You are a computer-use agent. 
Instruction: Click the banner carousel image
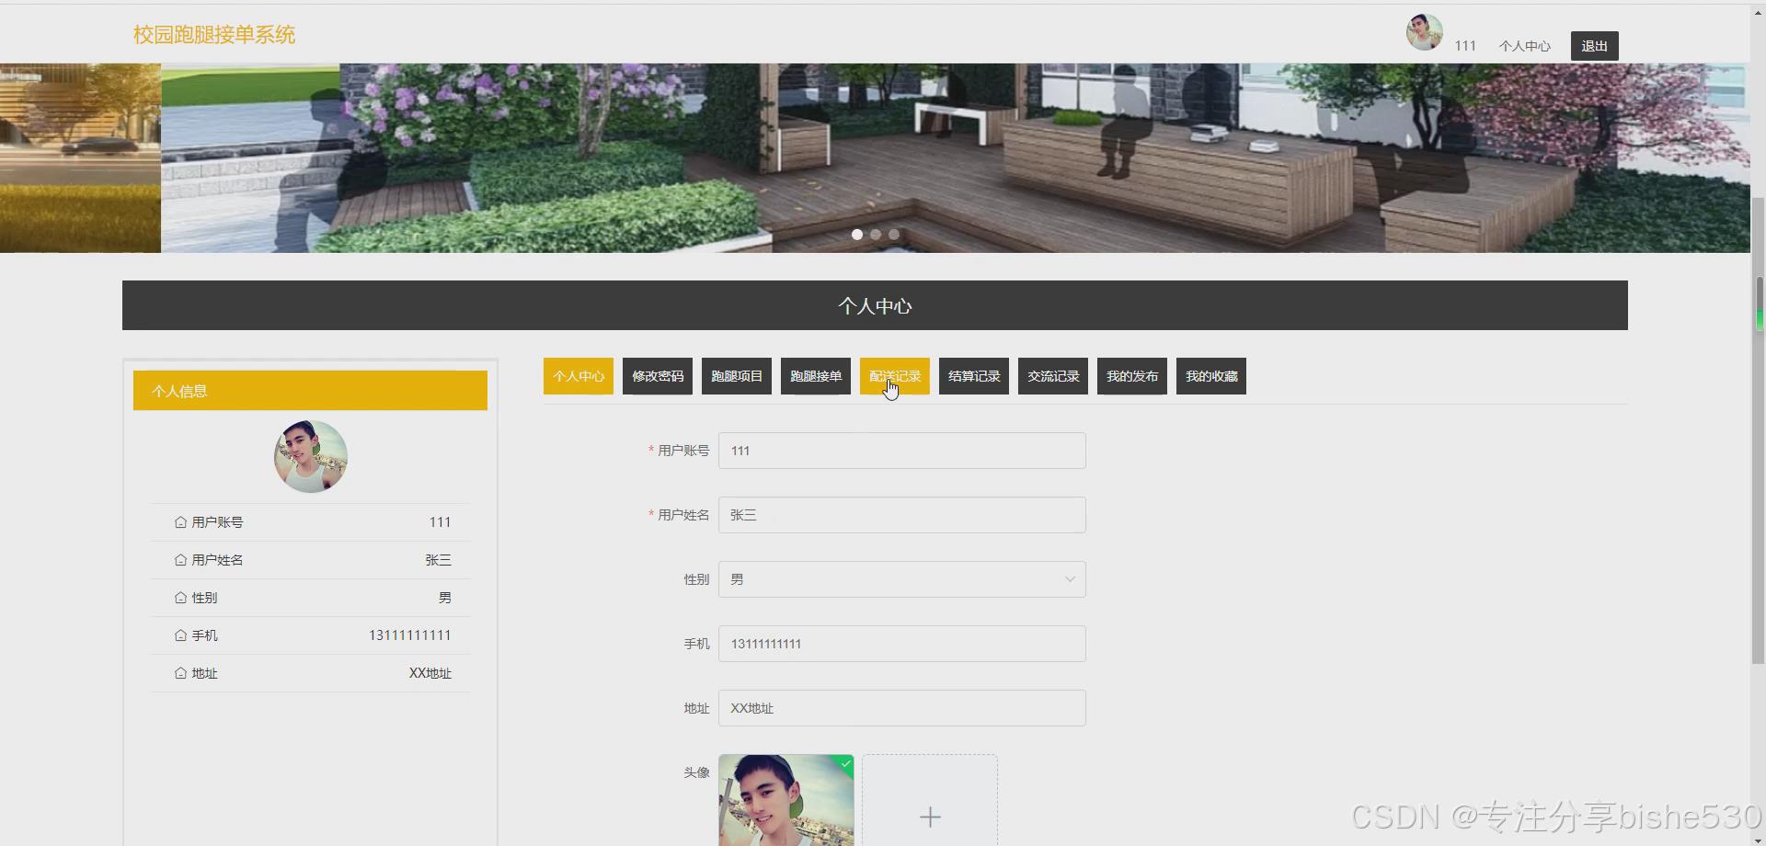(x=875, y=158)
